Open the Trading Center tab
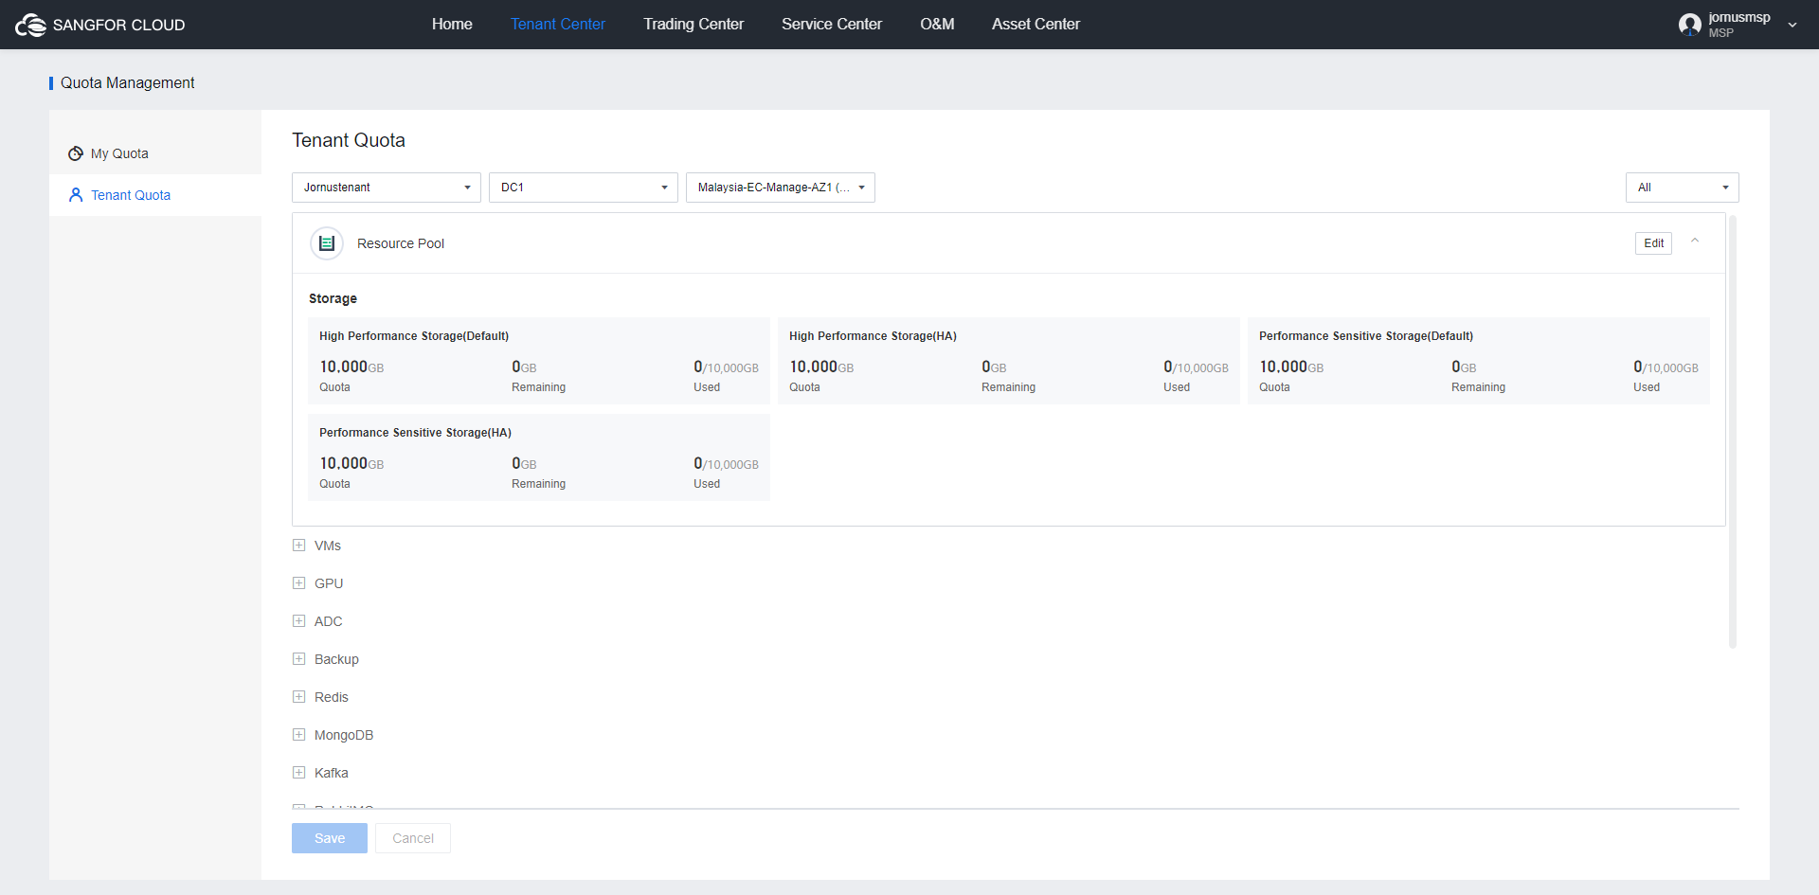Image resolution: width=1819 pixels, height=895 pixels. pos(693,25)
